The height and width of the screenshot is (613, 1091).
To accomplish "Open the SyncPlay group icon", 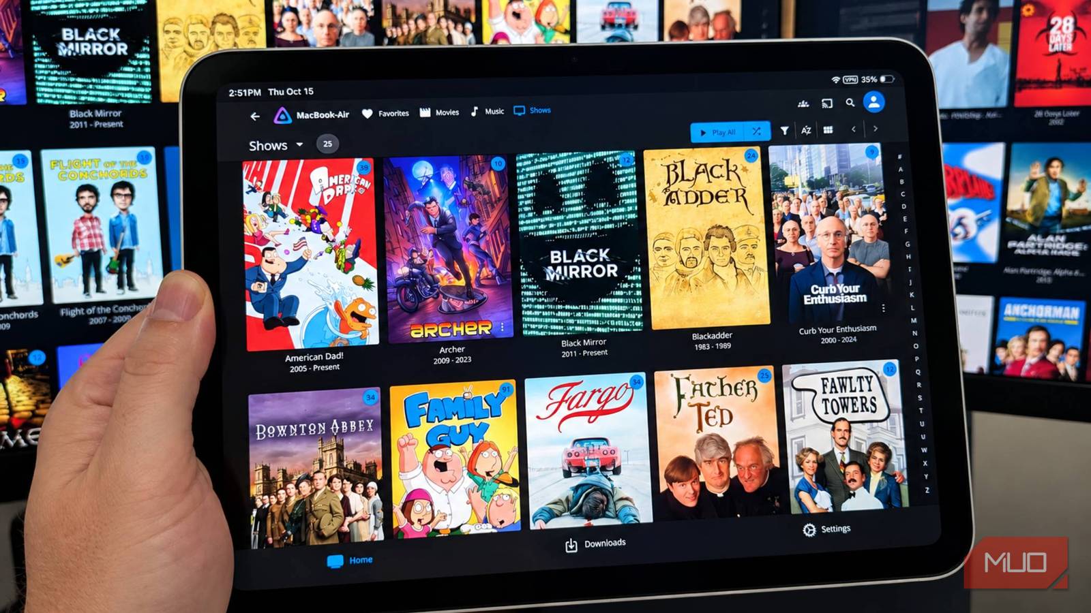I will coord(803,104).
